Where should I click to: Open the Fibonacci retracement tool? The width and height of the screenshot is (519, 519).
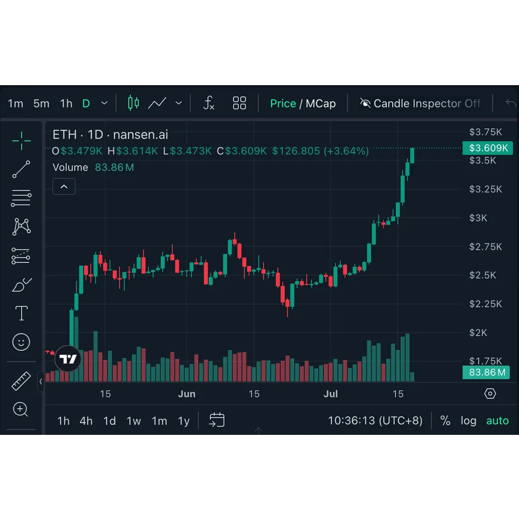point(21,198)
